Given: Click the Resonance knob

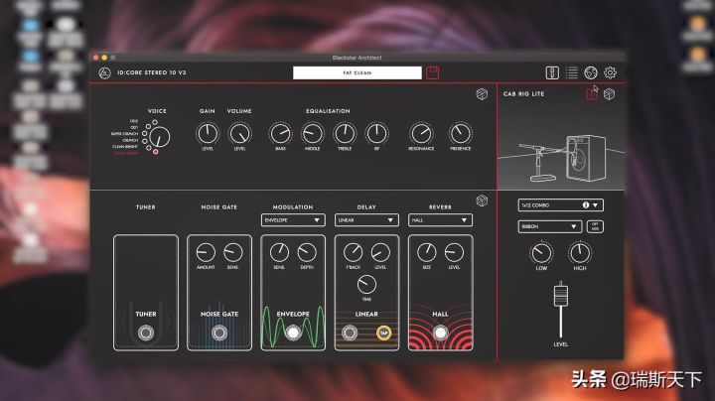Looking at the screenshot, I should (421, 134).
